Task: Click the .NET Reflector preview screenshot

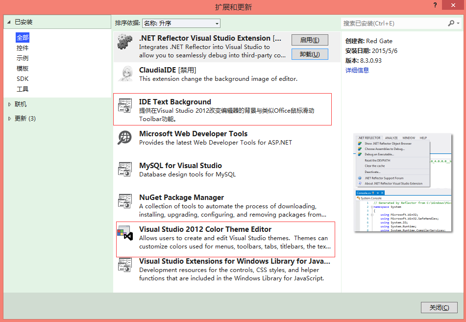Action: point(403,183)
